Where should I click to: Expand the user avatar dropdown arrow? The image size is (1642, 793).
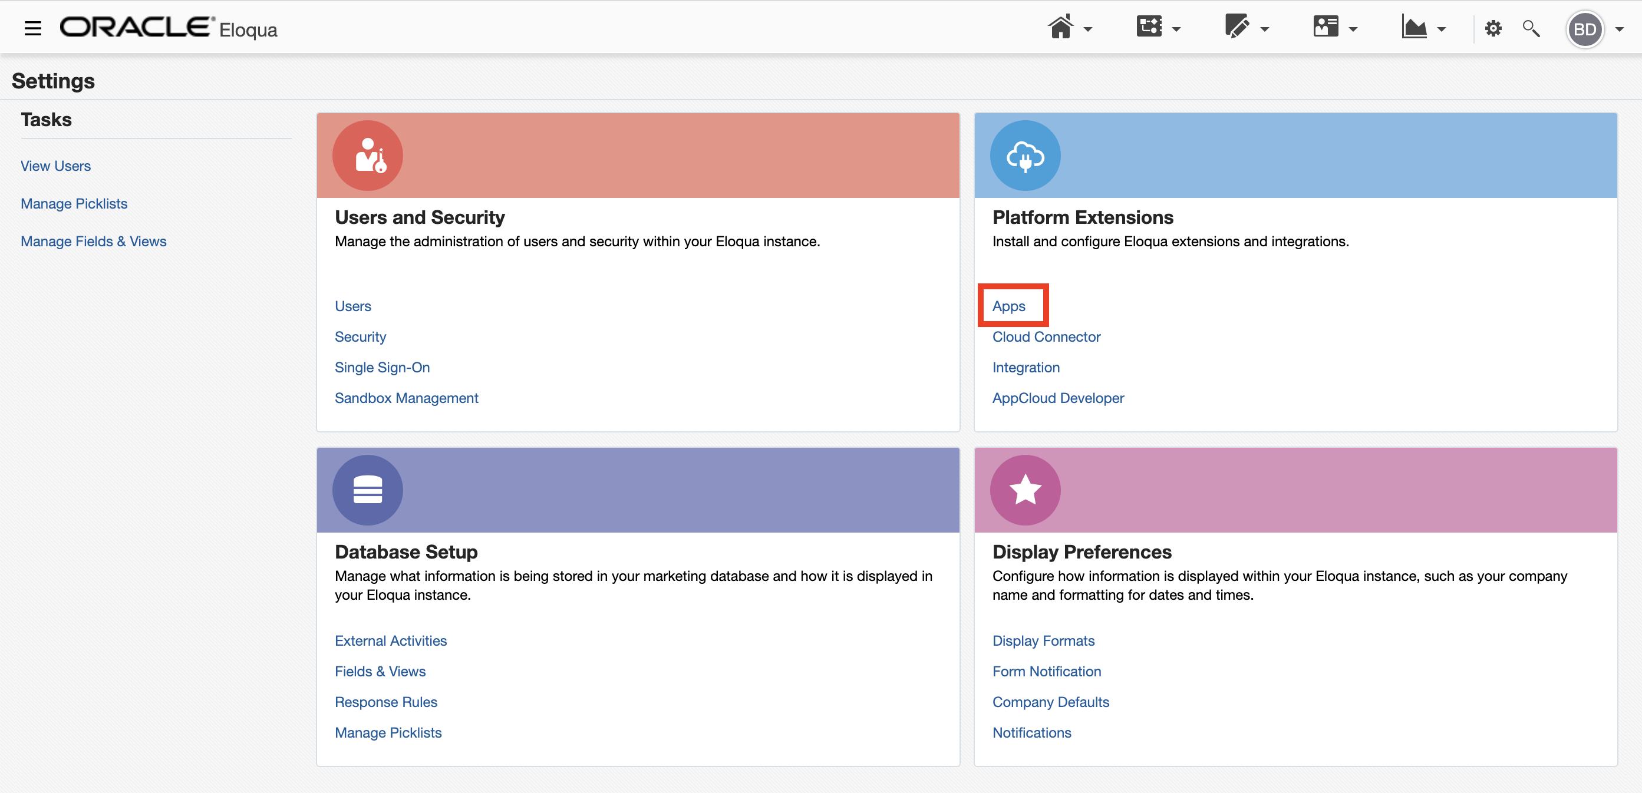tap(1619, 29)
